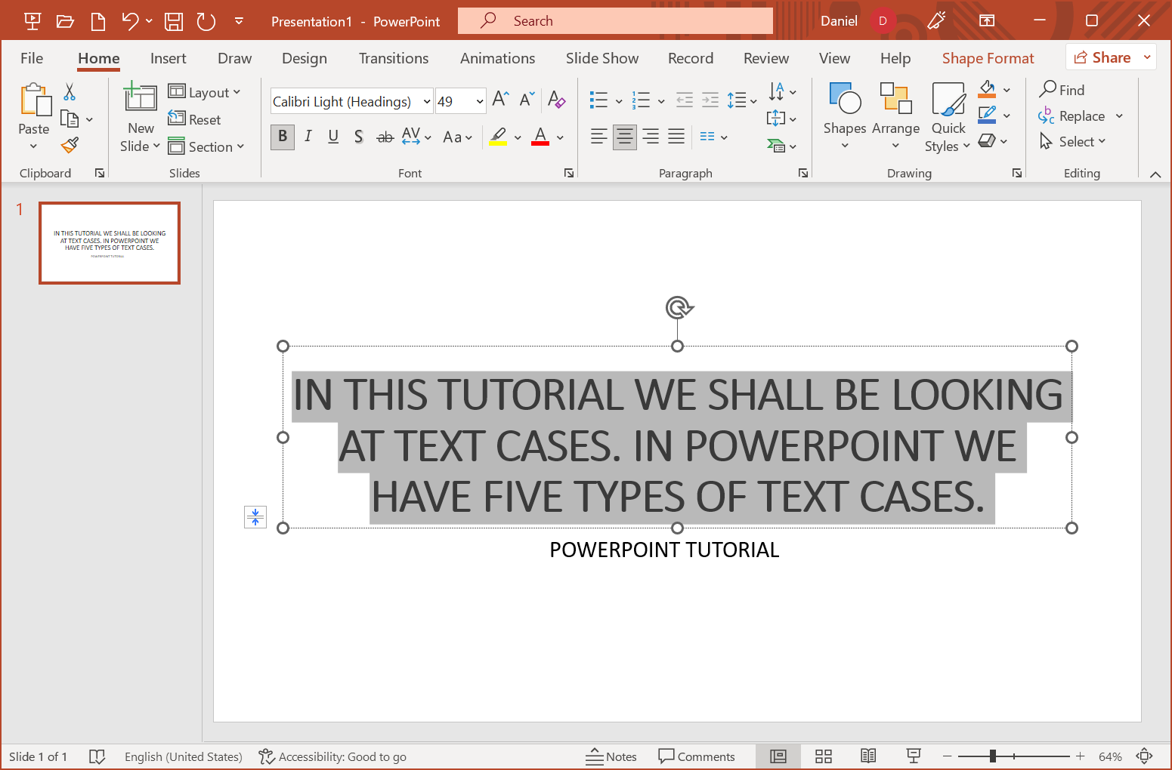Toggle Italic formatting

click(x=308, y=137)
